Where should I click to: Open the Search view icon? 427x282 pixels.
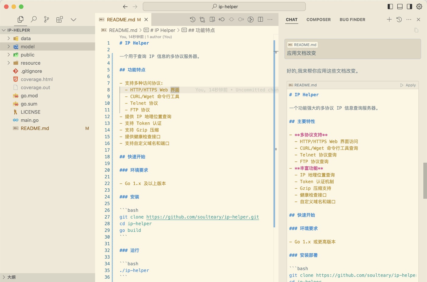[34, 20]
